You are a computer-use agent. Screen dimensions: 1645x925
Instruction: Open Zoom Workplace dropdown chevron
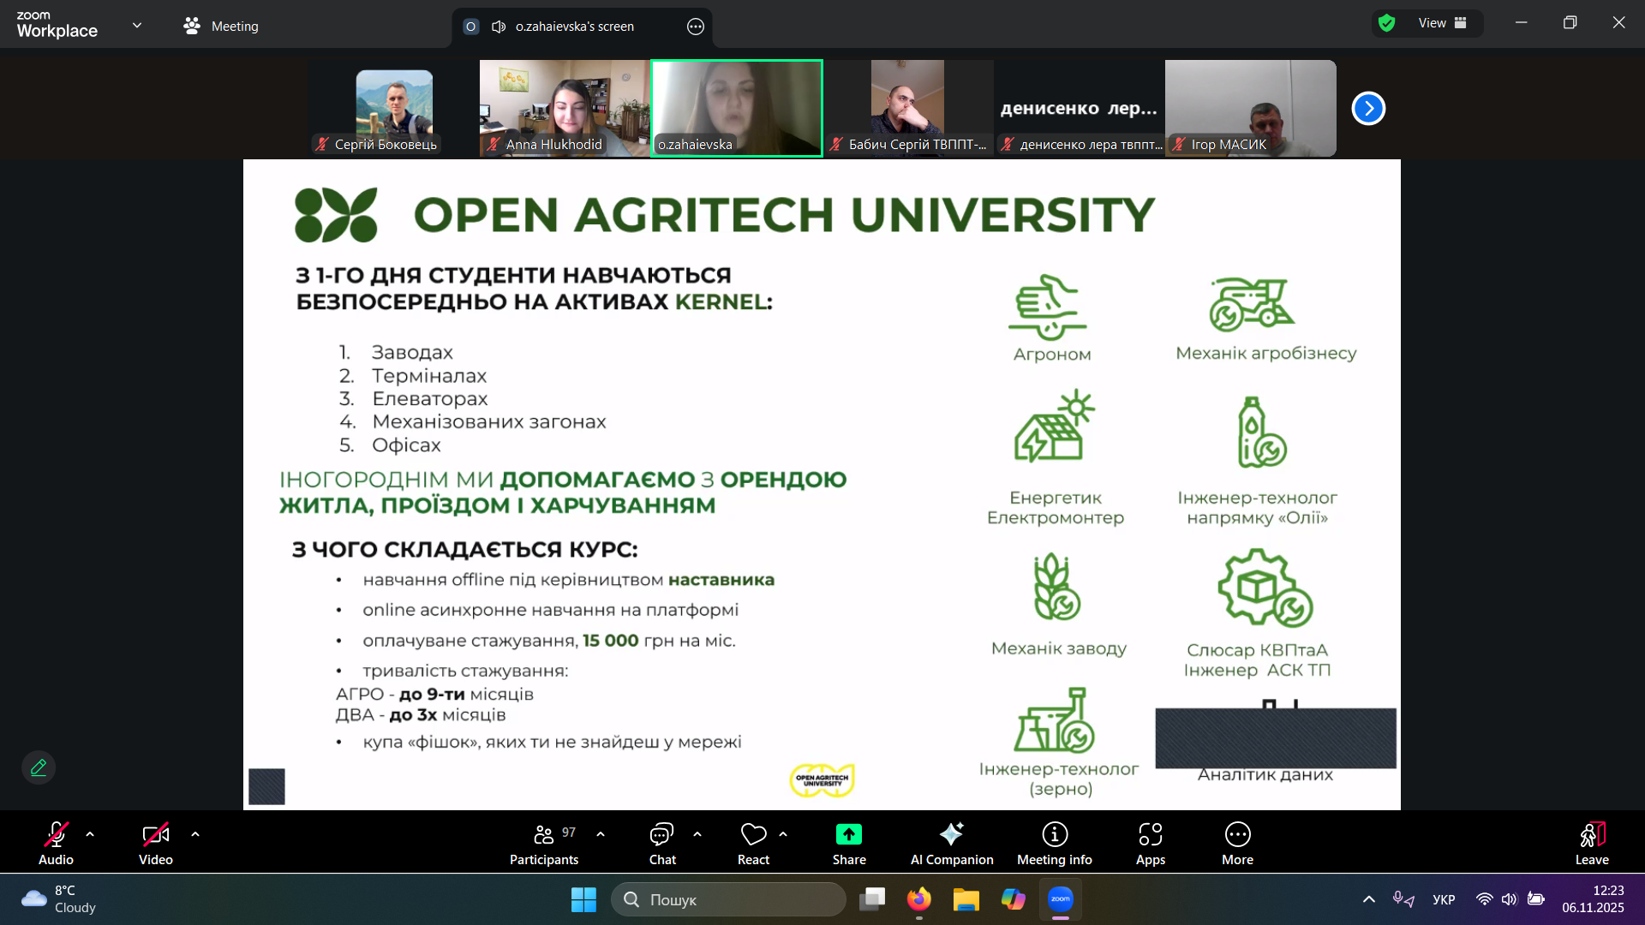[x=137, y=25]
